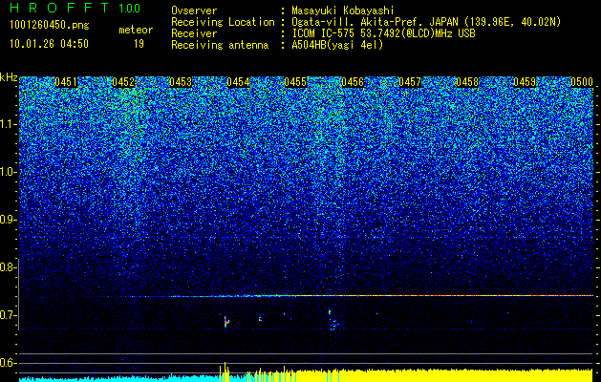Click the meteor echo cluster near 0456

(333, 320)
